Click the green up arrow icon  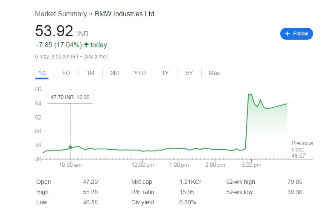[86, 45]
